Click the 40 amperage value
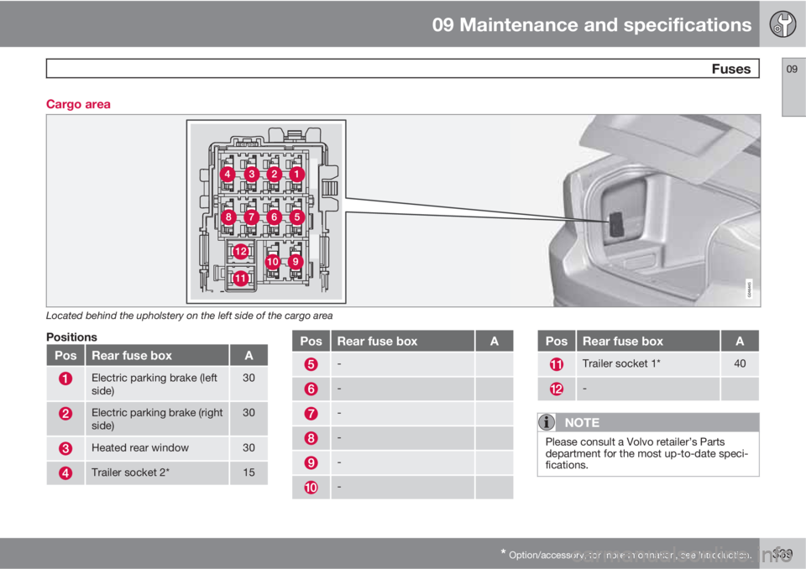Viewport: 806px width, 569px height. pyautogui.click(x=740, y=363)
